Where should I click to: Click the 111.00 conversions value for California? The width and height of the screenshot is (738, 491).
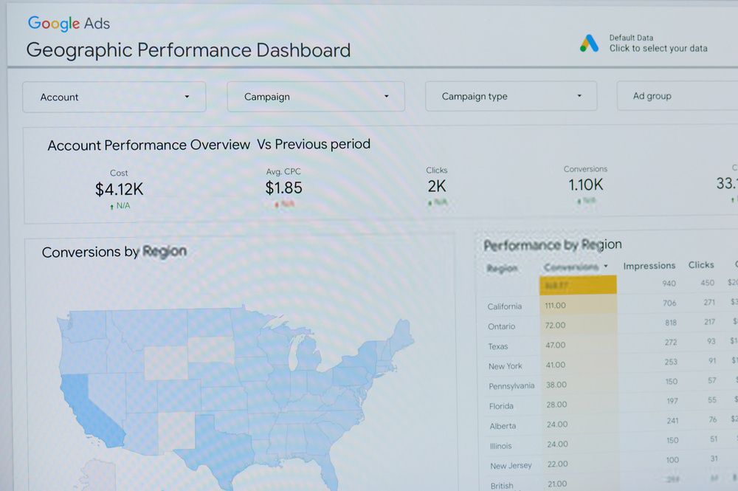coord(556,306)
